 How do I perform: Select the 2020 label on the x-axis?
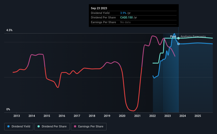click(x=122, y=116)
